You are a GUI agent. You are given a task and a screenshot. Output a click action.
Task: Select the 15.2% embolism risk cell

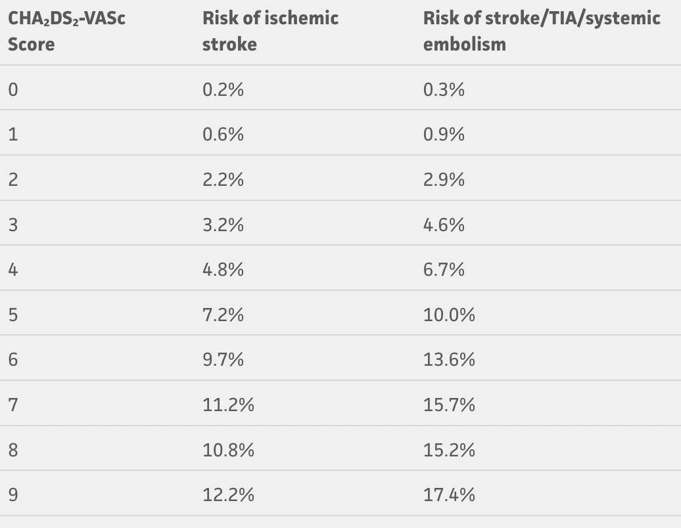coord(449,450)
